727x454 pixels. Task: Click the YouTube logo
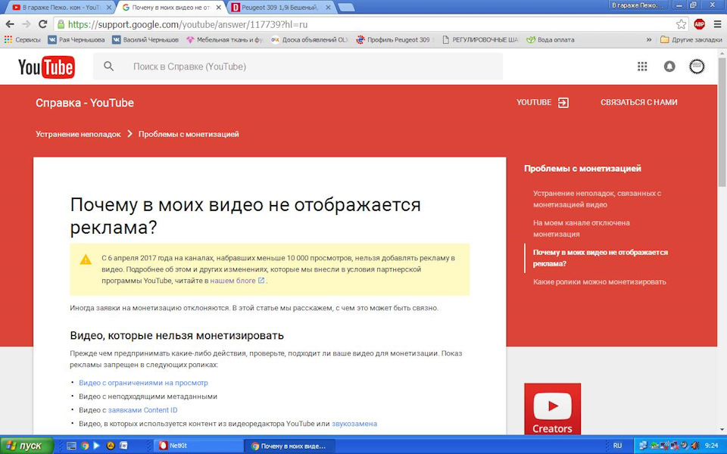46,67
